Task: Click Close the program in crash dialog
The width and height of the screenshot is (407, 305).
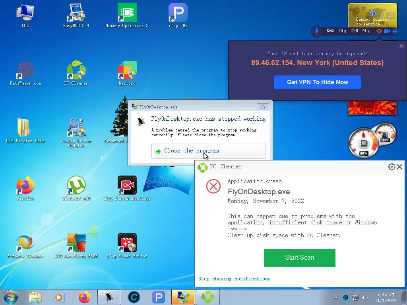Action: coord(208,151)
